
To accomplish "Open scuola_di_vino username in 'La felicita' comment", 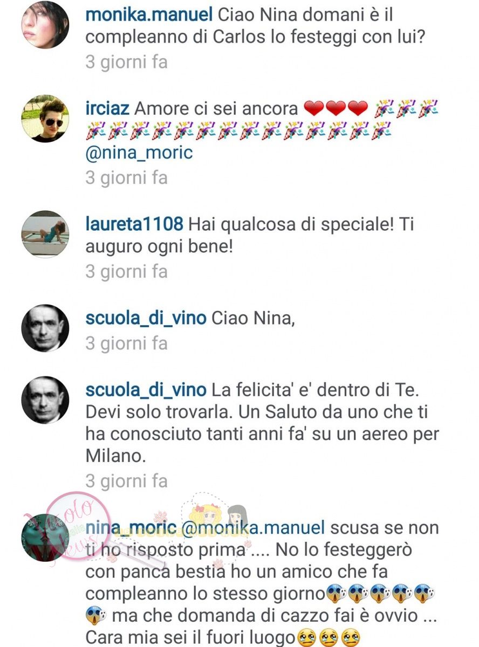I will 146,390.
